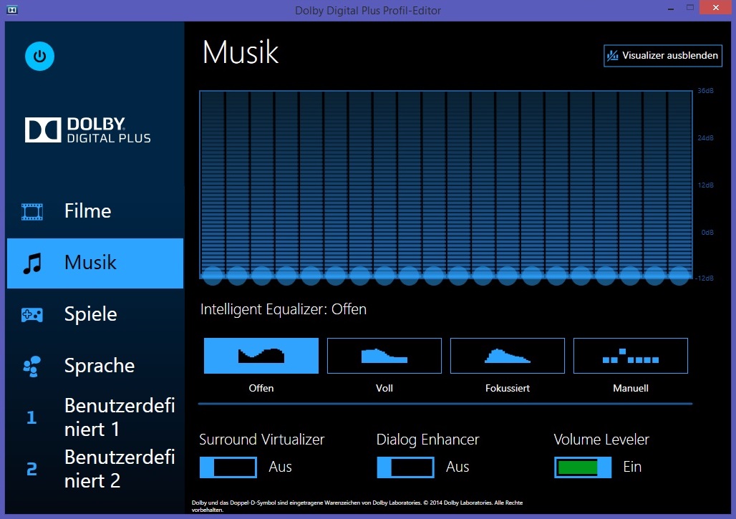Select the Benutzerdefiniert 1 profile
Image resolution: width=736 pixels, height=519 pixels.
tap(95, 417)
